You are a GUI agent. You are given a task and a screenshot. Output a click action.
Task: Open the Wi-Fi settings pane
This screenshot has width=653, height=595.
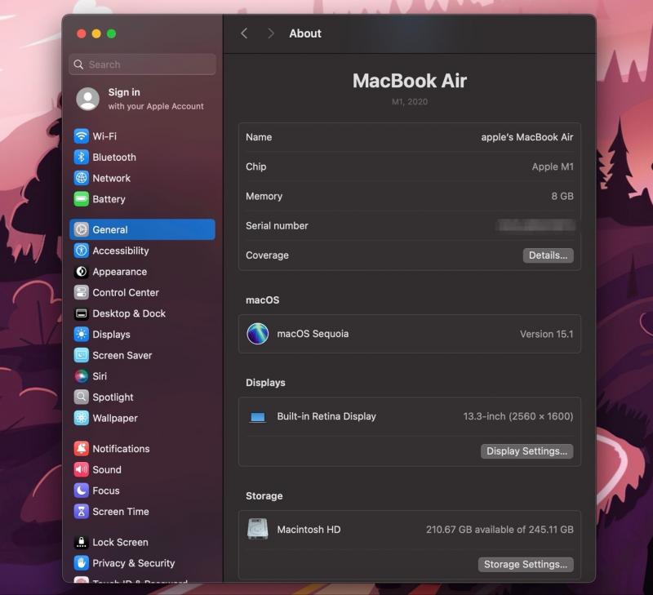[142, 136]
